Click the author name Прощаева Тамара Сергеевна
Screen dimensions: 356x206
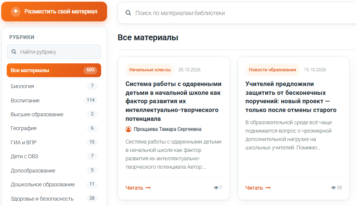(x=168, y=129)
